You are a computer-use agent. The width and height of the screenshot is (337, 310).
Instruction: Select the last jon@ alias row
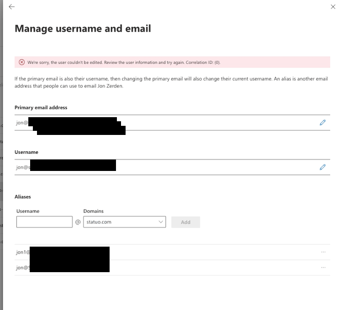172,268
